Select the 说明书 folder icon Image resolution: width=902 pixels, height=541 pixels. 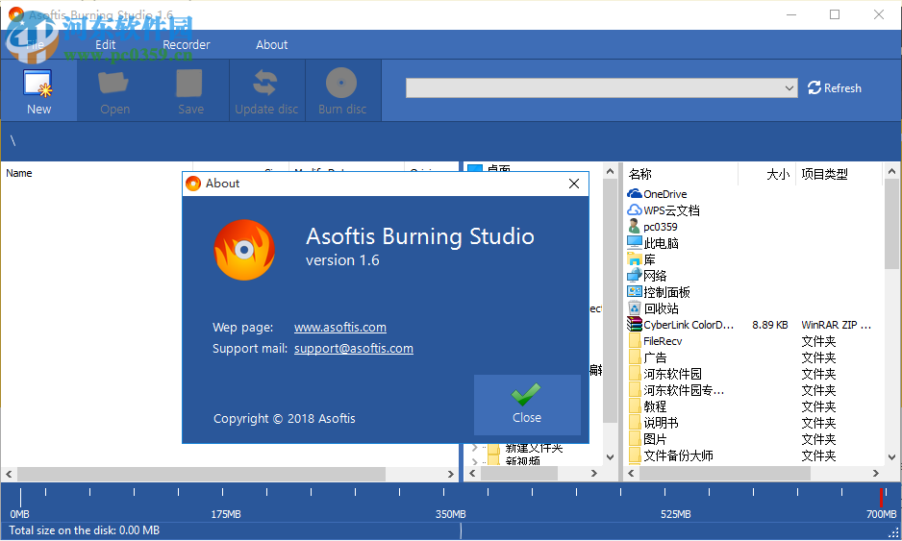coord(634,423)
